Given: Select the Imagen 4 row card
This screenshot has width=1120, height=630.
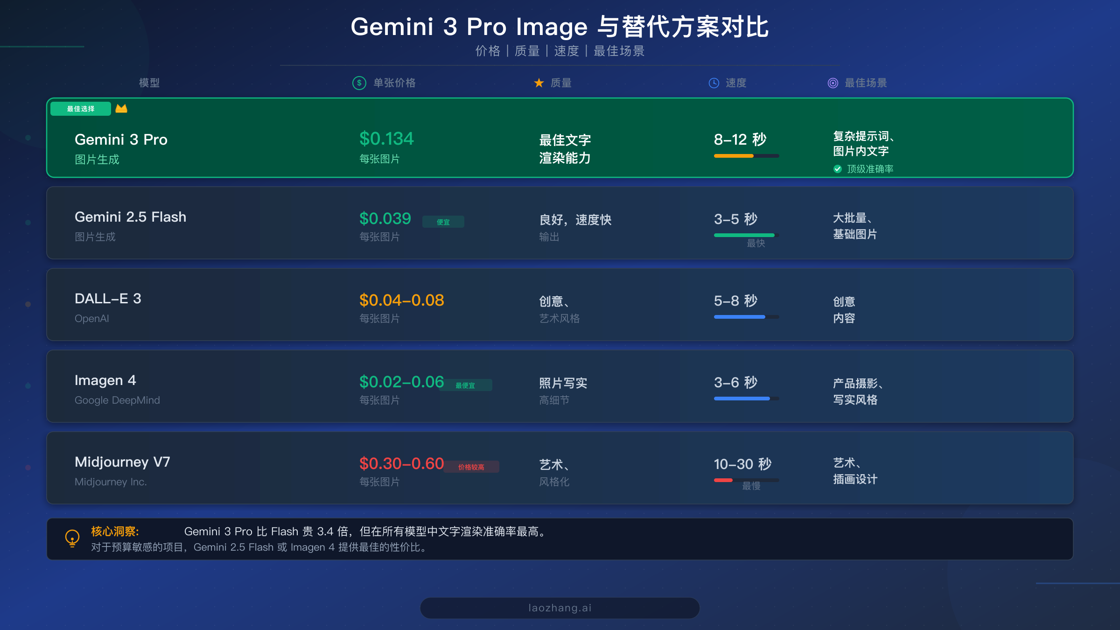Looking at the screenshot, I should pos(560,386).
